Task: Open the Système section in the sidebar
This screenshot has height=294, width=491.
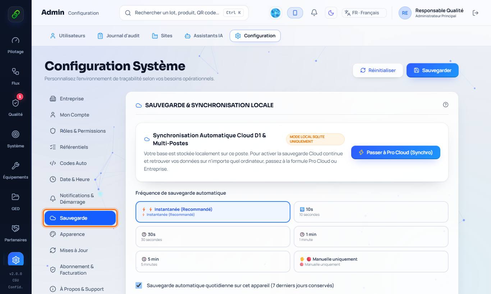Action: tap(15, 139)
